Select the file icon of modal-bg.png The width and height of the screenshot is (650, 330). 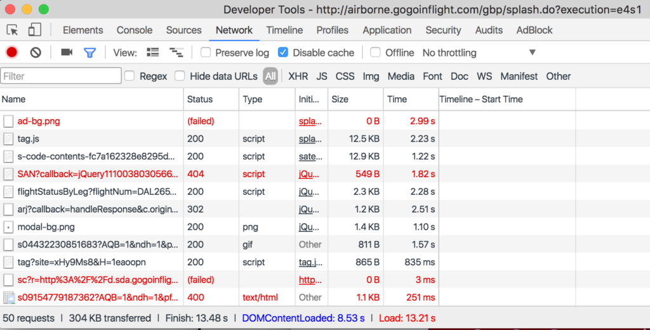pyautogui.click(x=8, y=227)
